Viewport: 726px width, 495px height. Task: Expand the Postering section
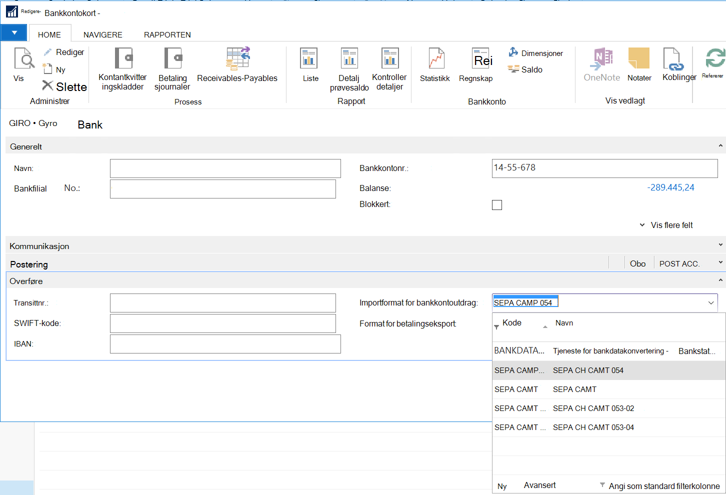point(720,262)
